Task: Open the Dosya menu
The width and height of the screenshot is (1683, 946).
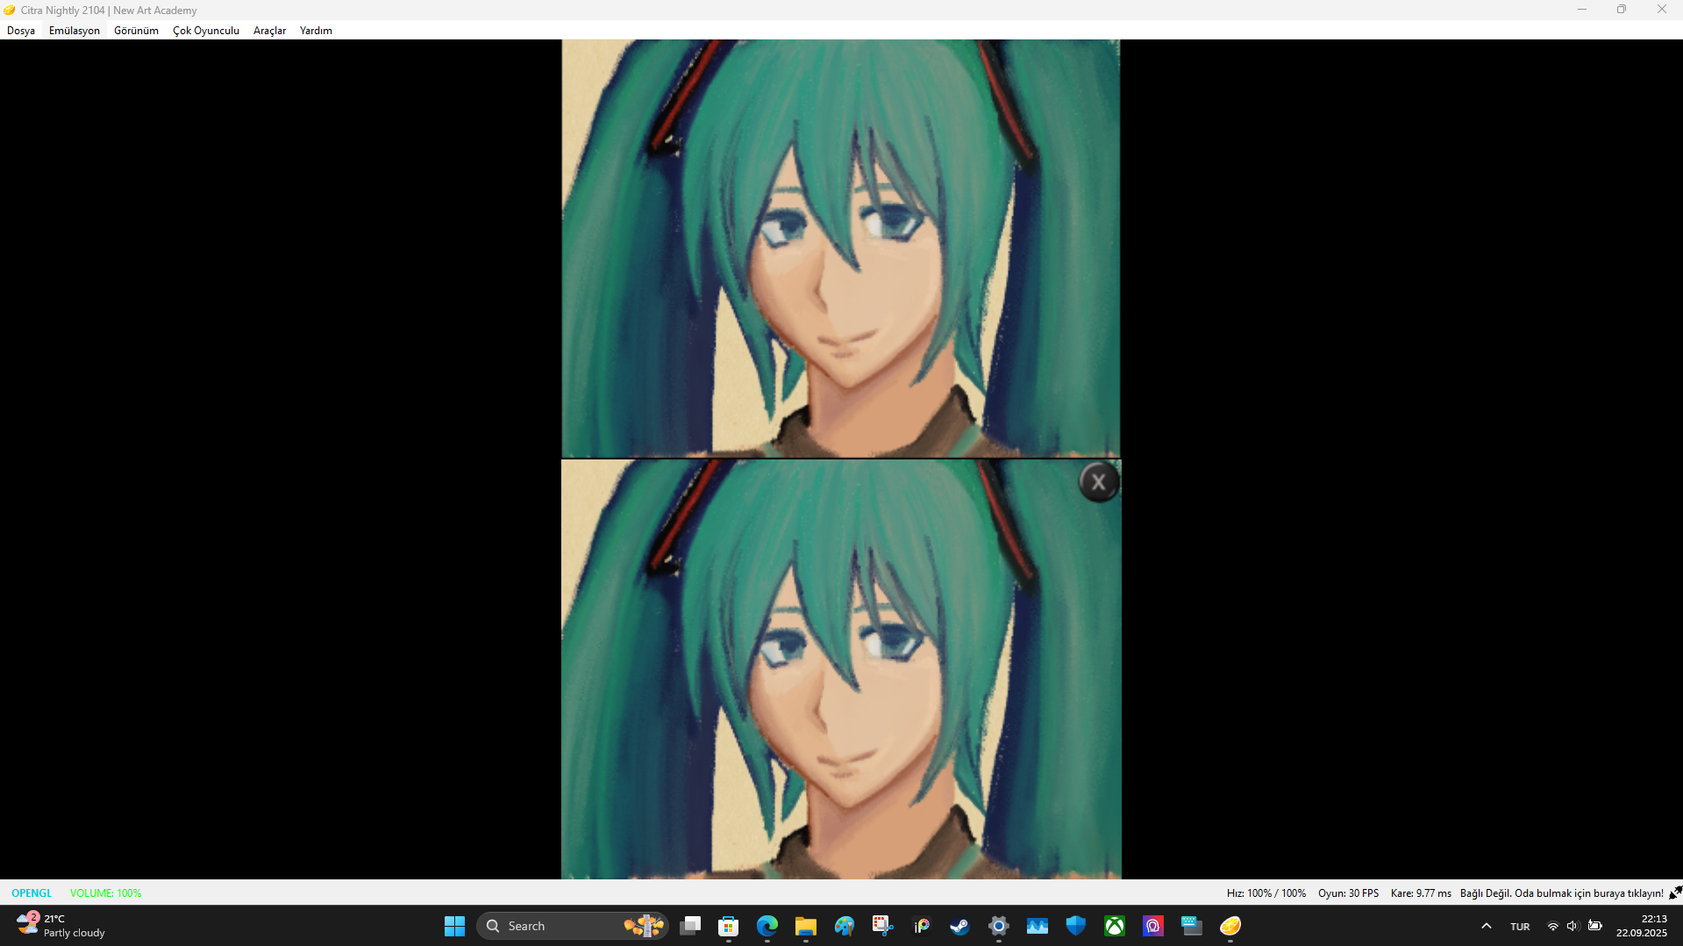Action: tap(21, 30)
